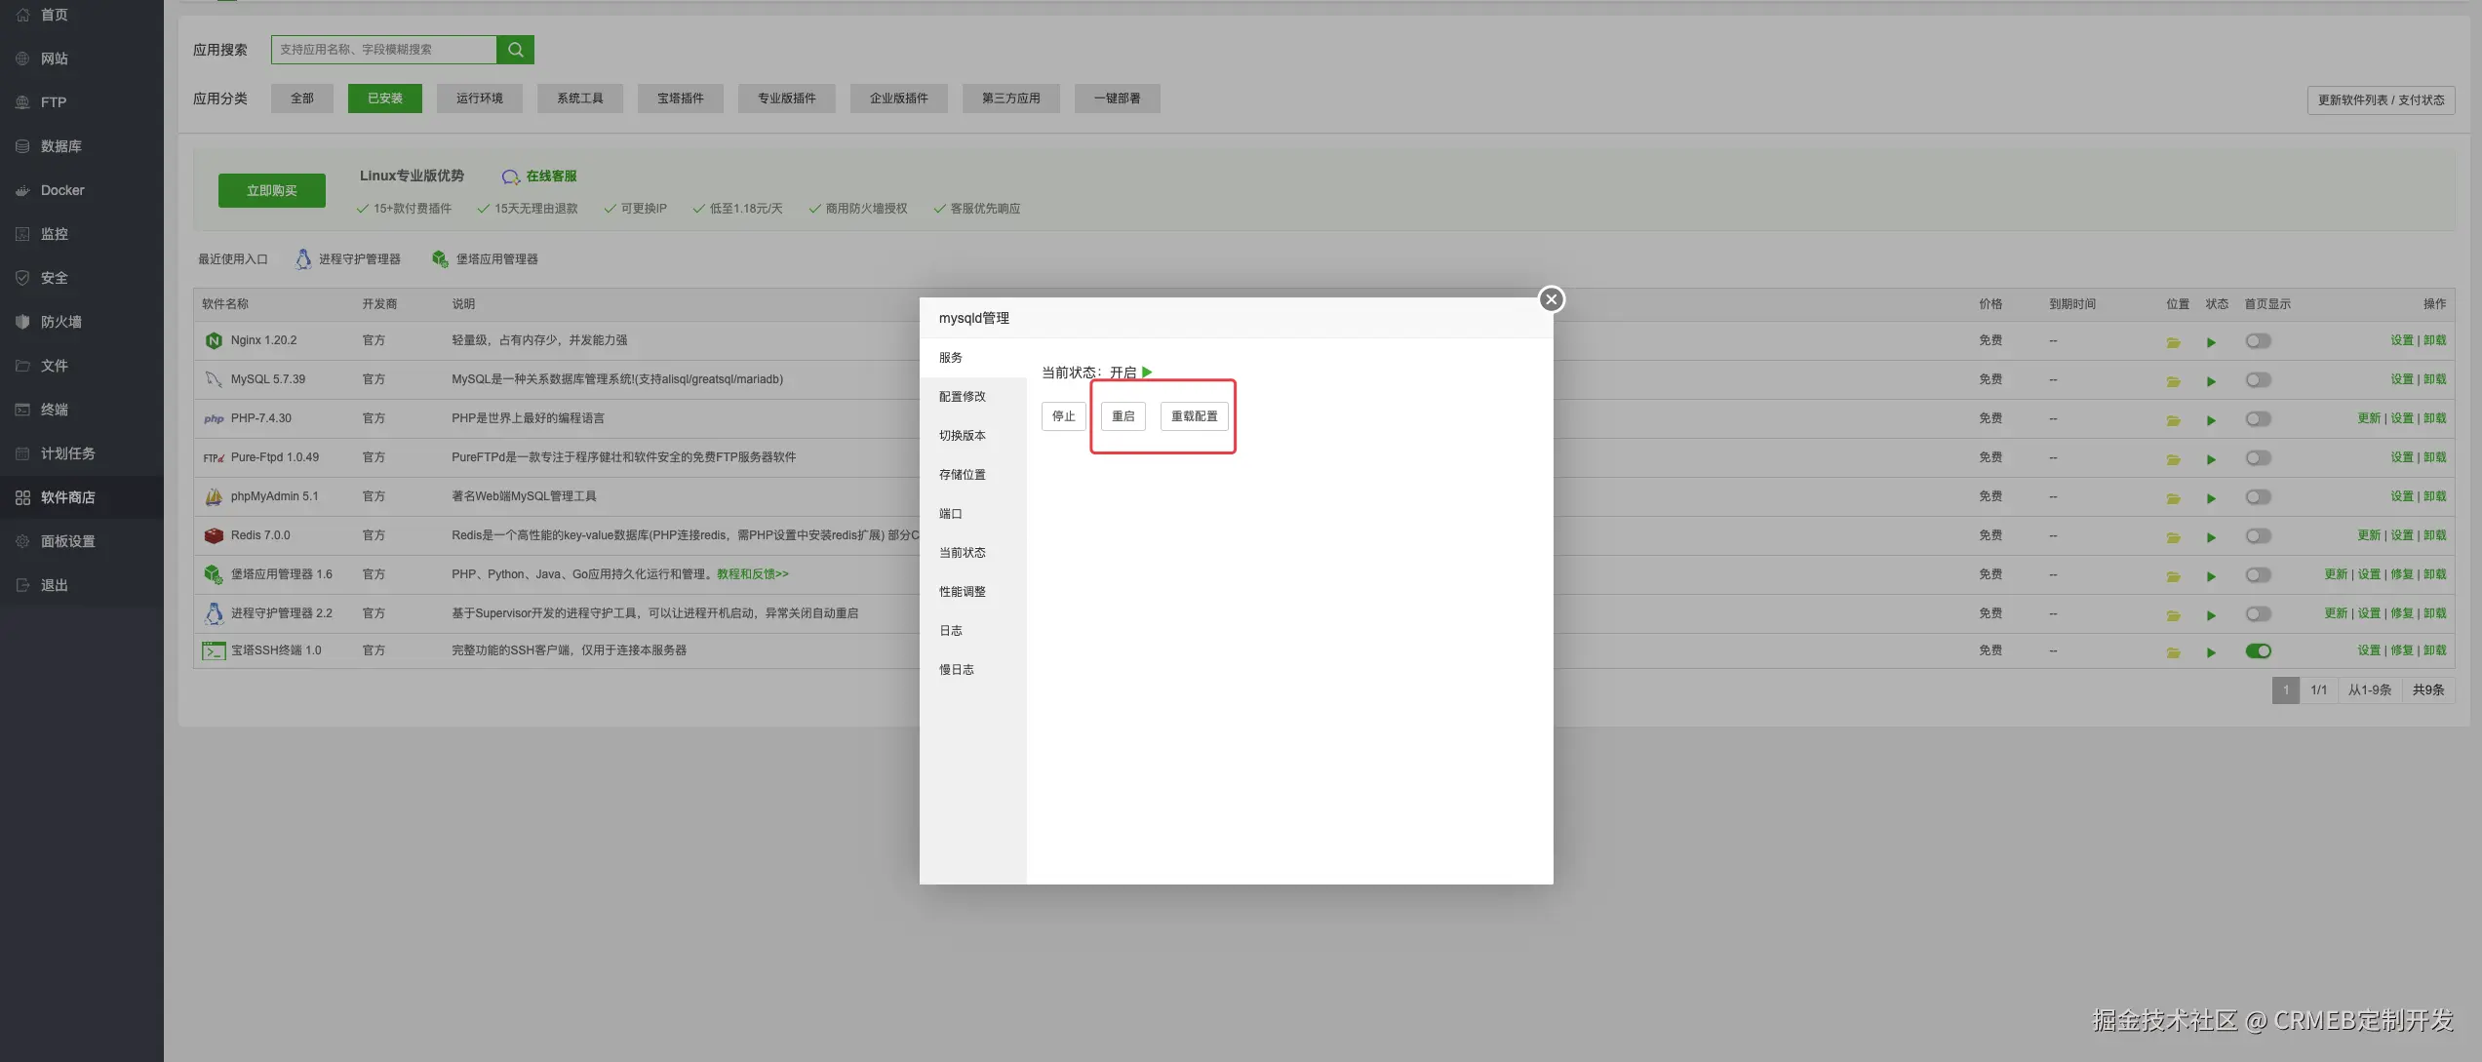Close the mysqld管理 dialog
2482x1062 pixels.
click(1551, 299)
